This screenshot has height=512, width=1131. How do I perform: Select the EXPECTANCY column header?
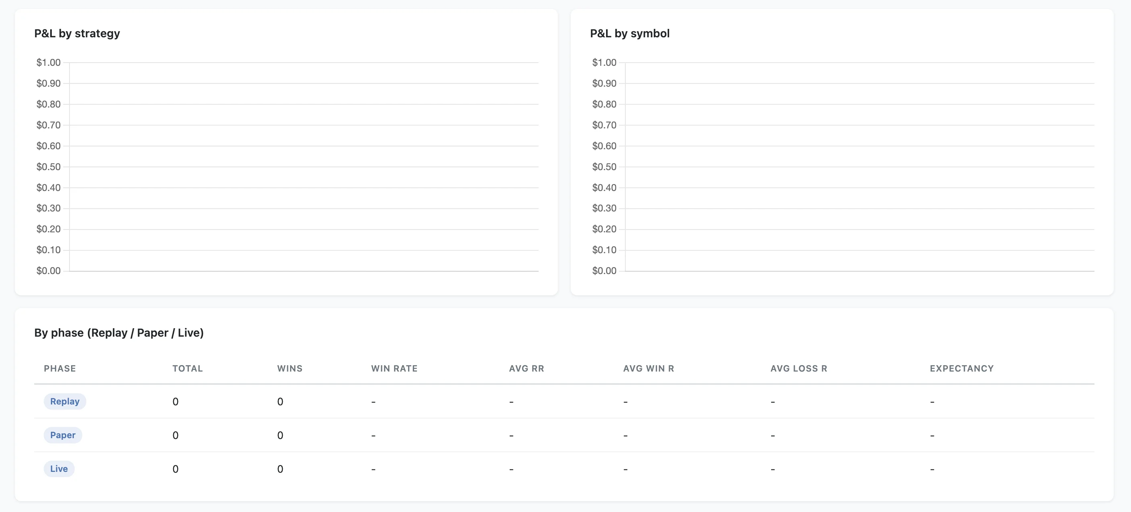coord(962,368)
